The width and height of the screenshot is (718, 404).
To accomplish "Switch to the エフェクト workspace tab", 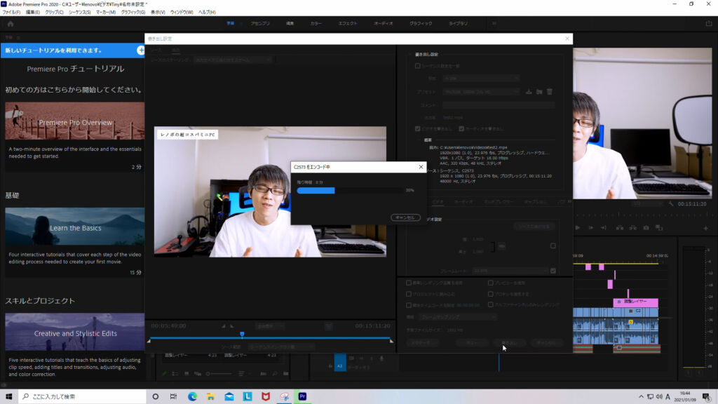I will tap(348, 23).
